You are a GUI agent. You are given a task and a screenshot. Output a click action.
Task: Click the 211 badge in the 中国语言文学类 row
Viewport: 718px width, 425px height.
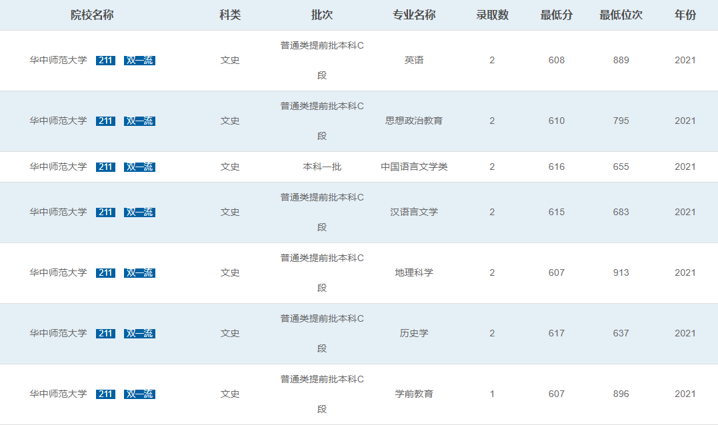coord(105,167)
